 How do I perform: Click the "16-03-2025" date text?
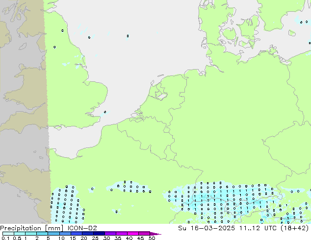212,228
